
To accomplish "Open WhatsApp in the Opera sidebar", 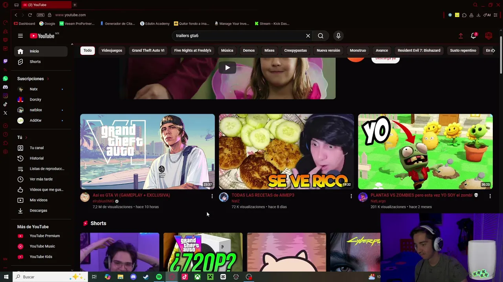I will click(5, 78).
